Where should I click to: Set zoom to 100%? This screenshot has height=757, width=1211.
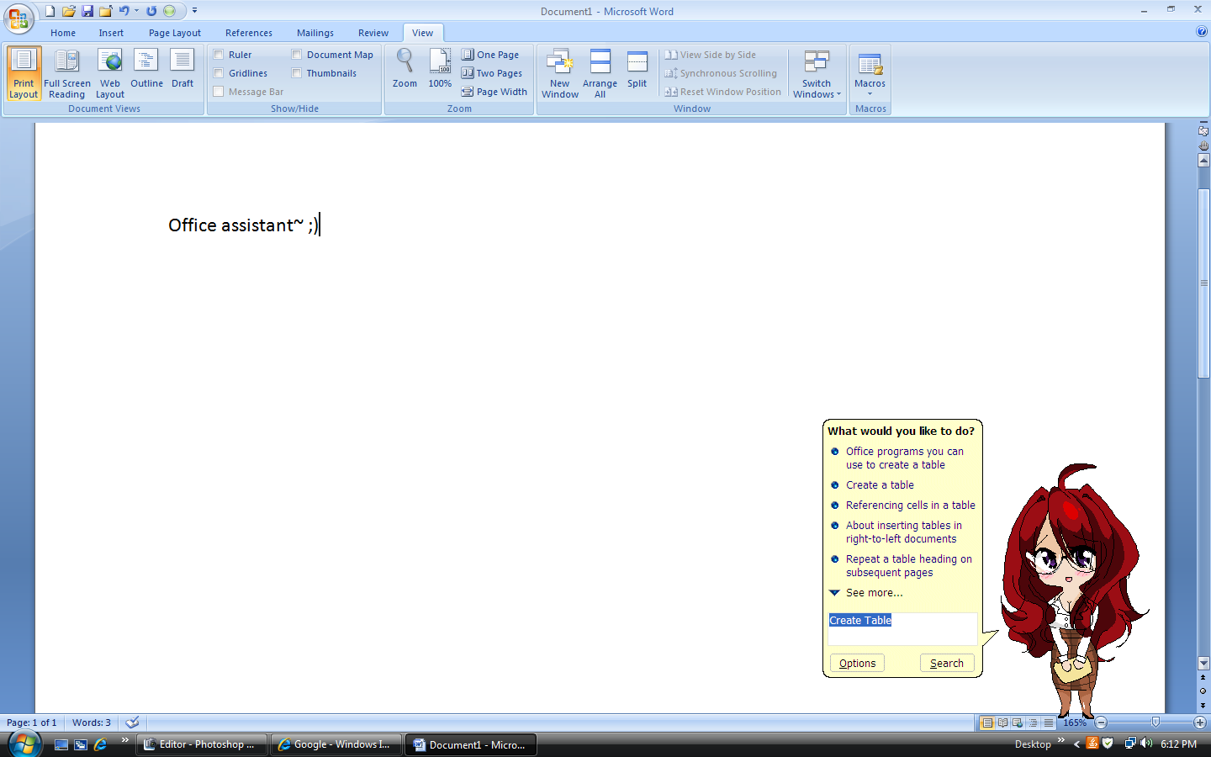click(440, 69)
